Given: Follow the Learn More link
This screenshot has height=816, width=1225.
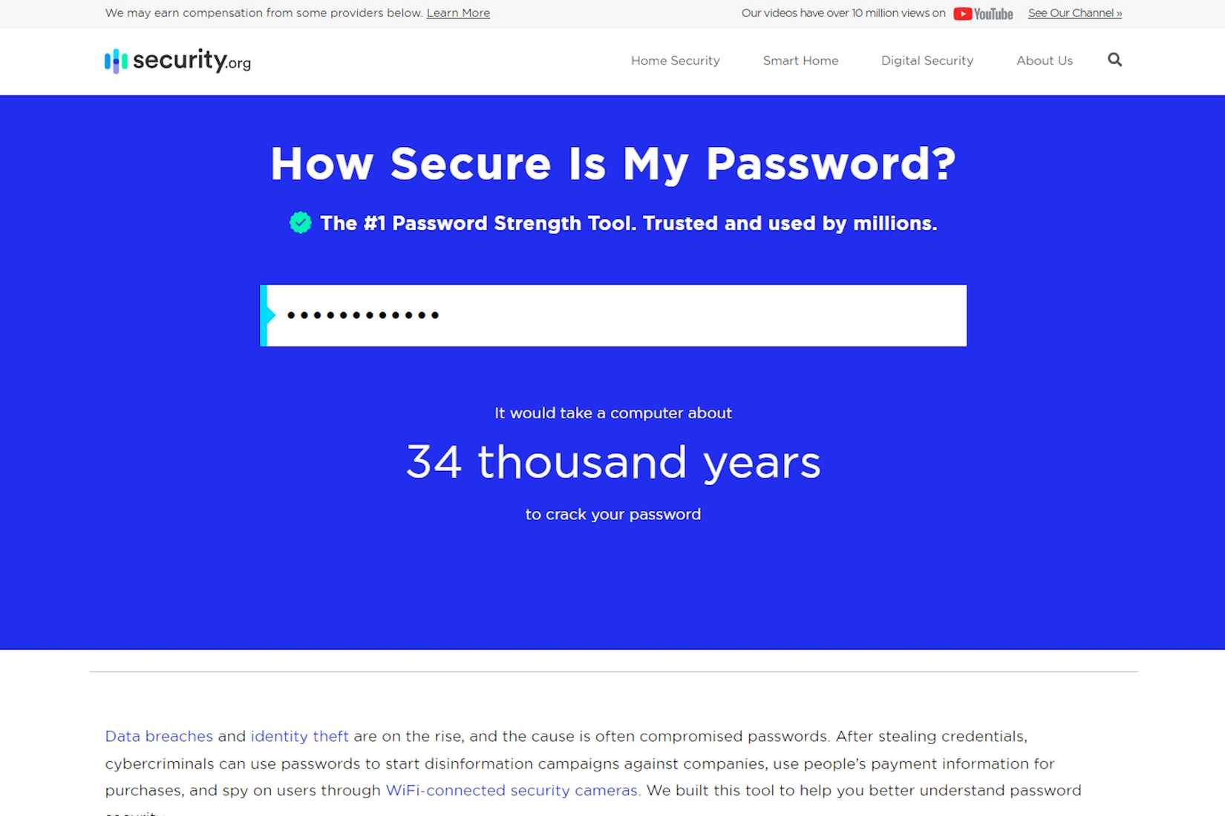Looking at the screenshot, I should point(458,13).
